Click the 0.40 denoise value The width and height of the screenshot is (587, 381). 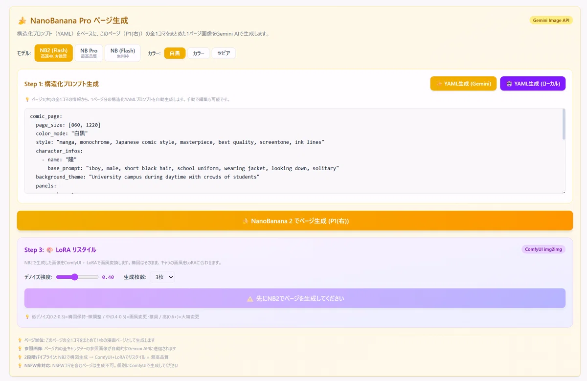tap(108, 277)
